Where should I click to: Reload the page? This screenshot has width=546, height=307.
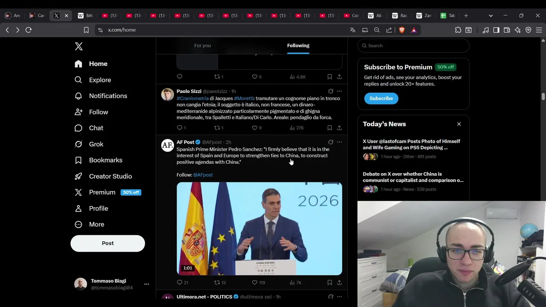(29, 30)
